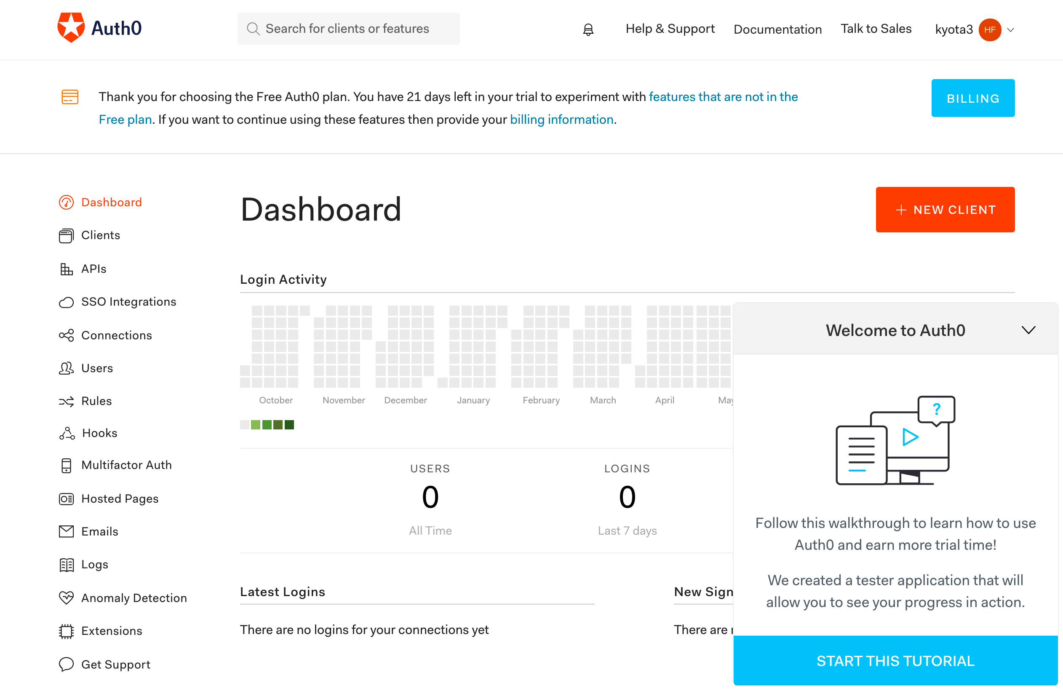
Task: Select Hosted Pages label
Action: (x=120, y=499)
